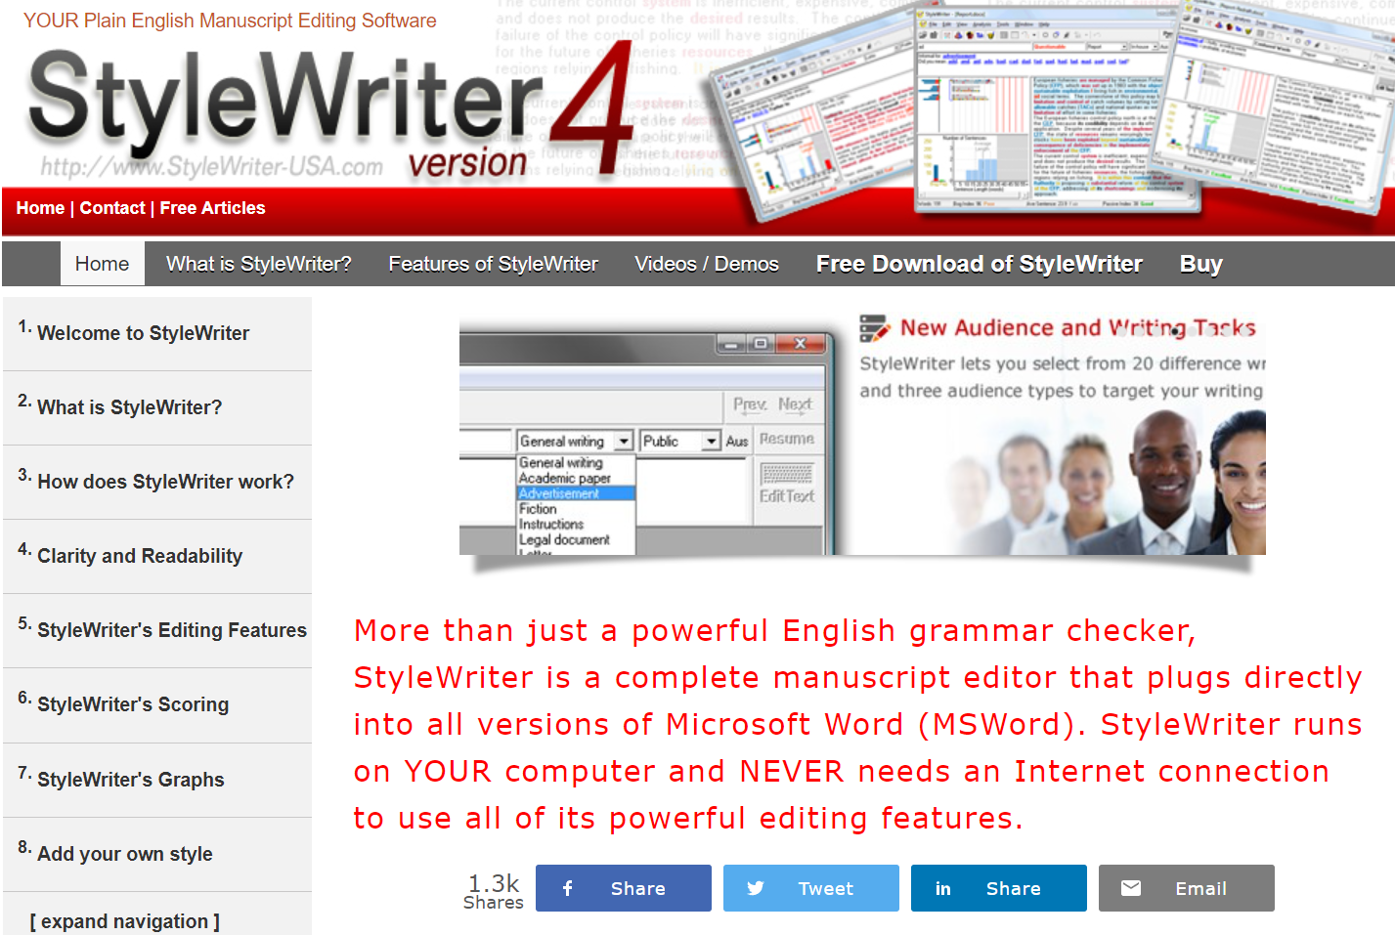Open the What is StyleWriter? menu item
1395x935 pixels.
(x=258, y=264)
